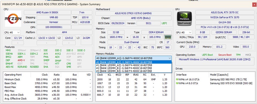The image size is (257, 104).
Task: Select the Samsung SSD 980 PRO 1TB drive
Action: coord(215,79)
